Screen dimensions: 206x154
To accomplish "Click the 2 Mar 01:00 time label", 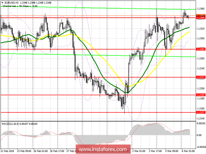I will 139,151.
